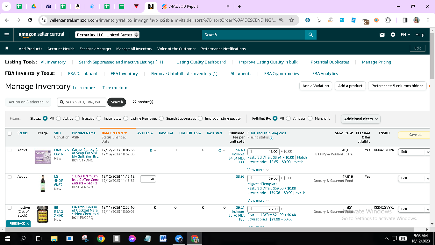Open the Windows Start menu
The height and width of the screenshot is (245, 435).
(x=7, y=239)
